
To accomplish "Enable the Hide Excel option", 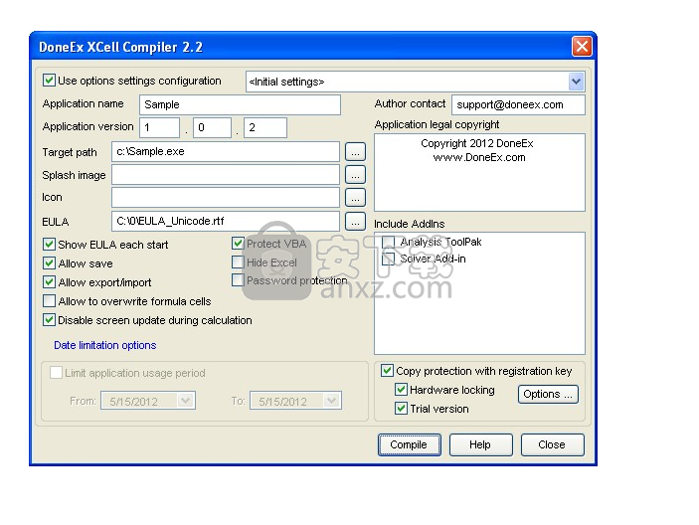I will [238, 262].
